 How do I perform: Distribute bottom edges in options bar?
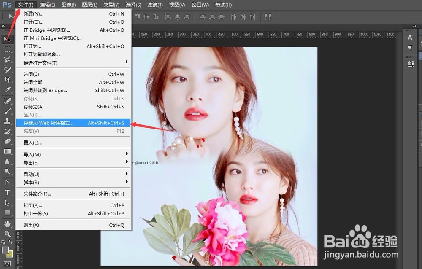click(x=222, y=17)
